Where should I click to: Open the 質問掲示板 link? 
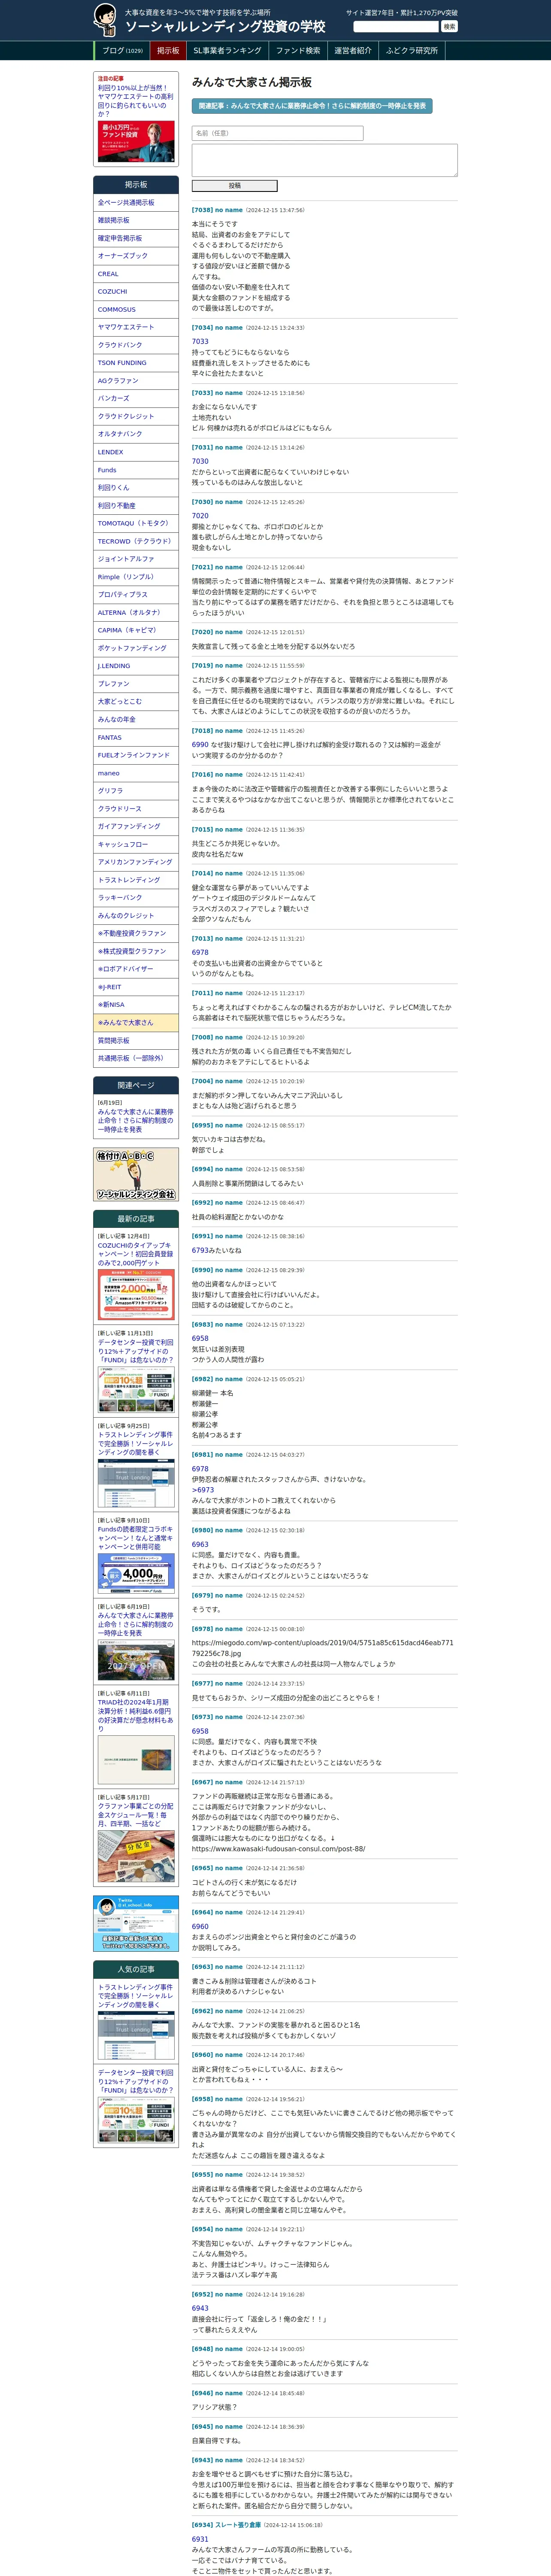tap(136, 1041)
